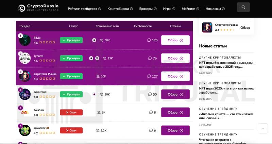Click the scroll-to-top arrow button

click(262, 128)
